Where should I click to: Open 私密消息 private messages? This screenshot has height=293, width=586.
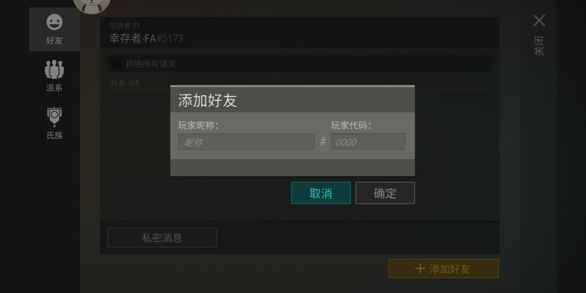(162, 238)
